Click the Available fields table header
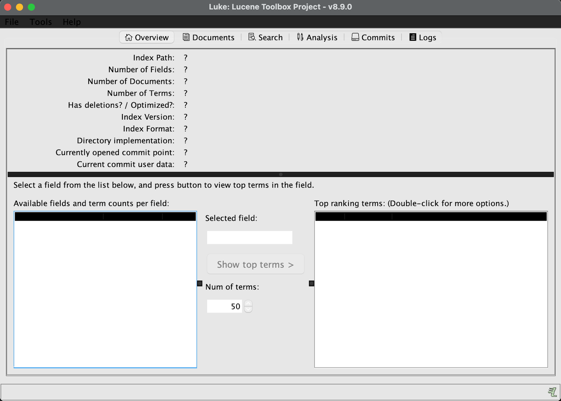Image resolution: width=561 pixels, height=401 pixels. [105, 216]
